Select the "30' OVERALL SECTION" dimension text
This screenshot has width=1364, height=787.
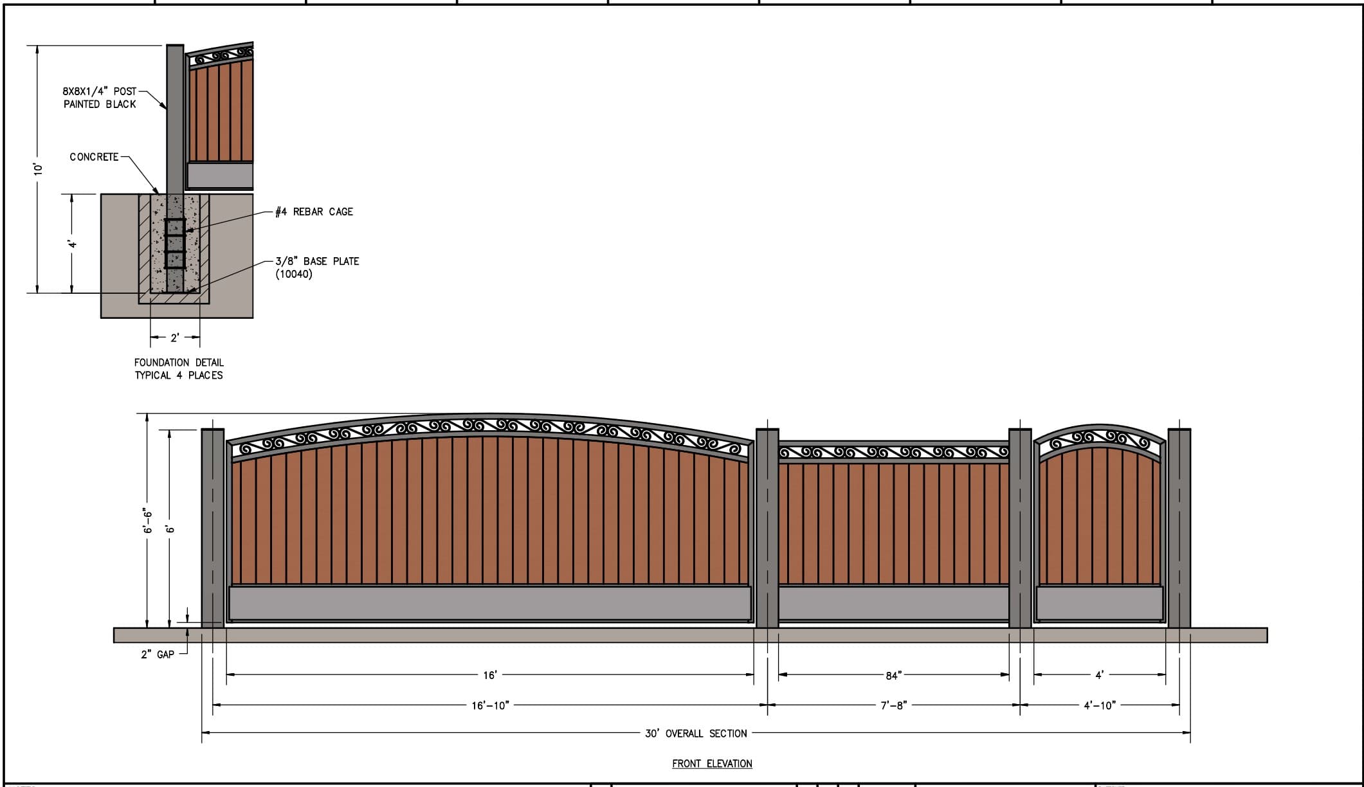[696, 734]
